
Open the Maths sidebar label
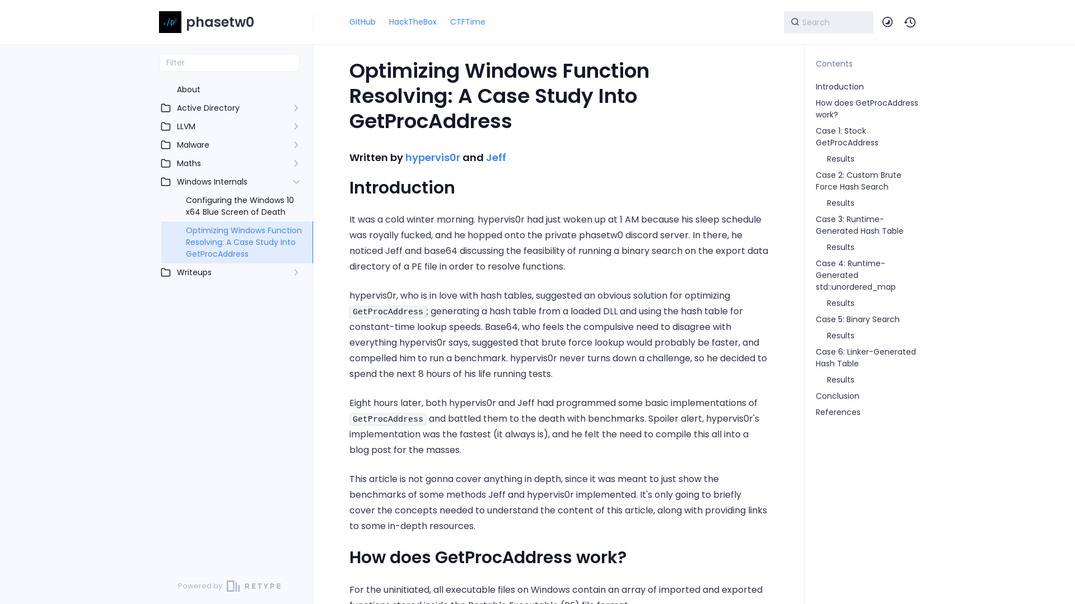(x=189, y=163)
